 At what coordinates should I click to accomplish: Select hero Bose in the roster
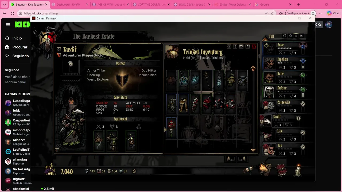(x=285, y=49)
